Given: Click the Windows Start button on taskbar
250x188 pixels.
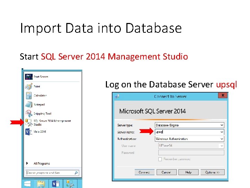Looking at the screenshot, I should coord(27,184).
